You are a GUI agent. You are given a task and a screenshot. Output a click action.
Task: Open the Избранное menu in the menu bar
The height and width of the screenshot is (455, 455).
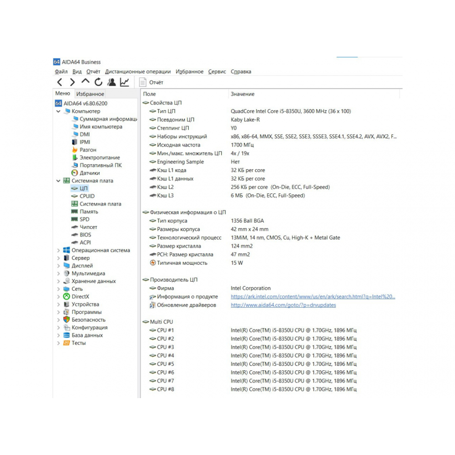[x=189, y=72]
